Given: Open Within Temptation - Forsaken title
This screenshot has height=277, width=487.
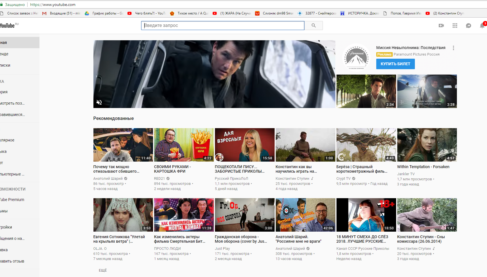Looking at the screenshot, I should [x=423, y=167].
